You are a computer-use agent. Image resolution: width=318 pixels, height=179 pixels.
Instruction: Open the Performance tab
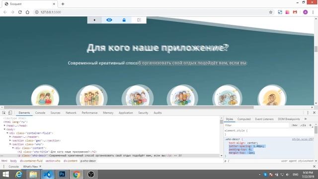[x=89, y=113]
